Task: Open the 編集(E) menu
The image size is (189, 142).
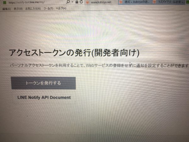Action: [6, 8]
